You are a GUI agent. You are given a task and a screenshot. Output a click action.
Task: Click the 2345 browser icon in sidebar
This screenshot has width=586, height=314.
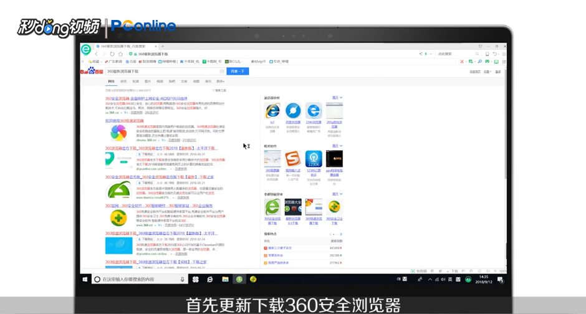point(314,111)
